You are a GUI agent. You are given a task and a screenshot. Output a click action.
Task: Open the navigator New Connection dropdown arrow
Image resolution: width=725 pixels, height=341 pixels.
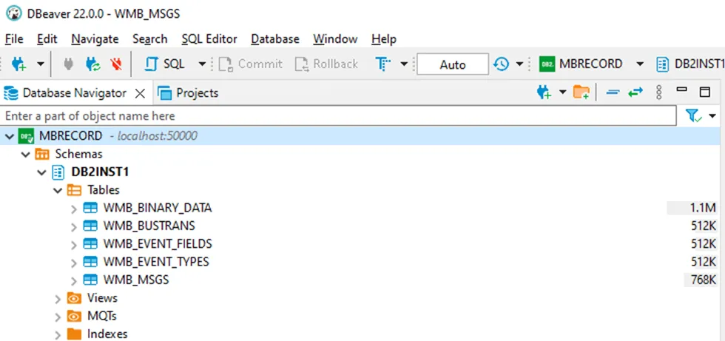[x=563, y=92]
